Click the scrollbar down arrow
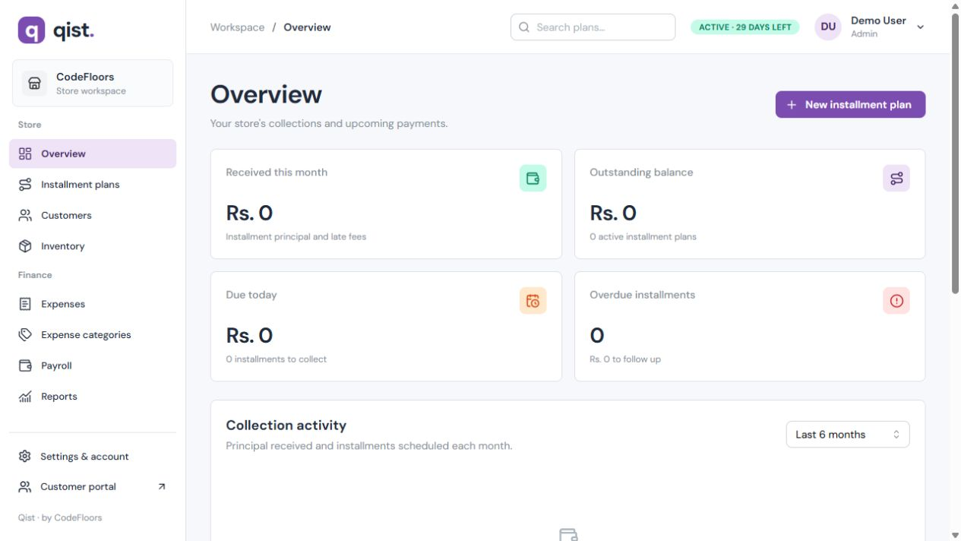The width and height of the screenshot is (961, 541). 955,536
